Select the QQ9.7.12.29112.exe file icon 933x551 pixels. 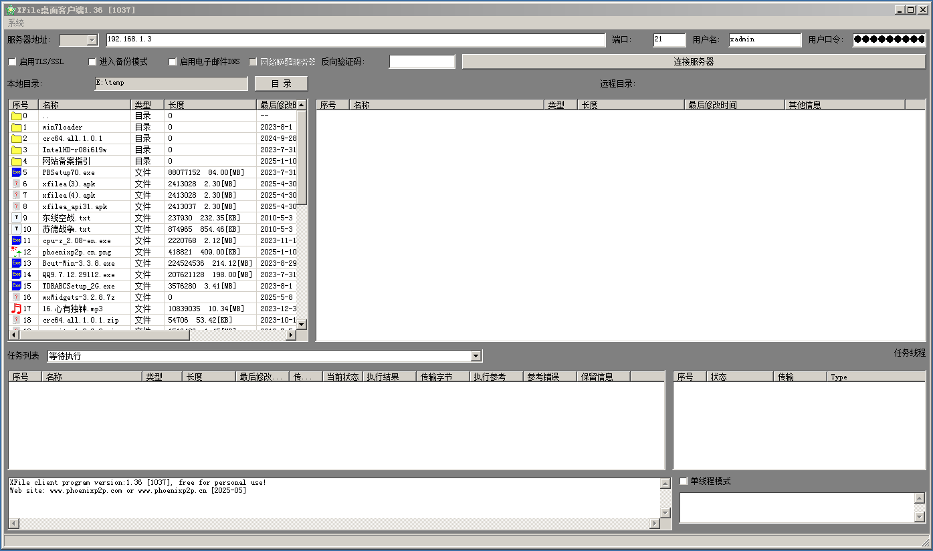pos(17,274)
